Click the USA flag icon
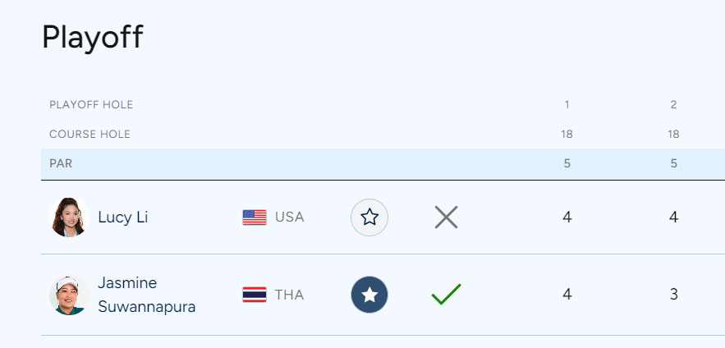Viewport: 725px width, 348px height. pos(255,217)
